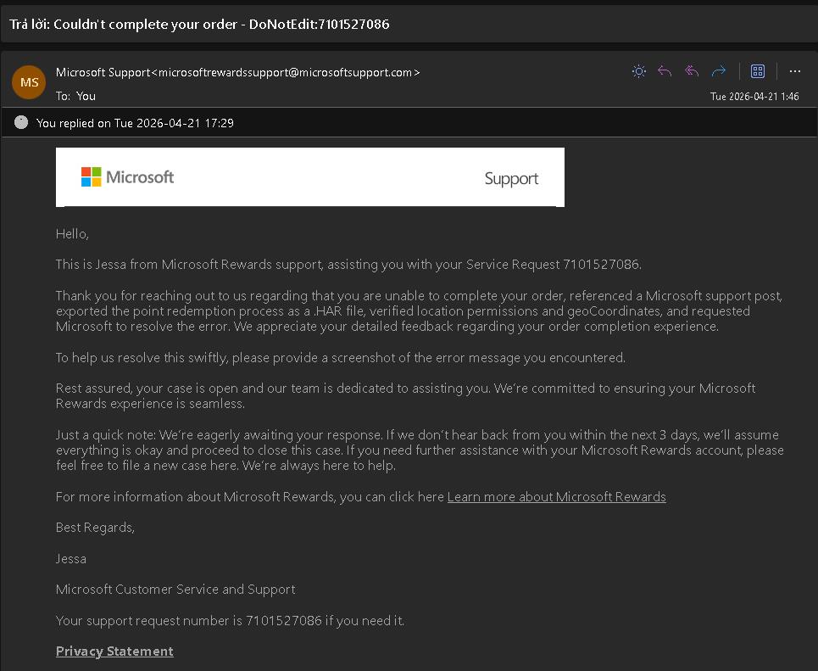Open the Privacy Statement link

pos(114,651)
